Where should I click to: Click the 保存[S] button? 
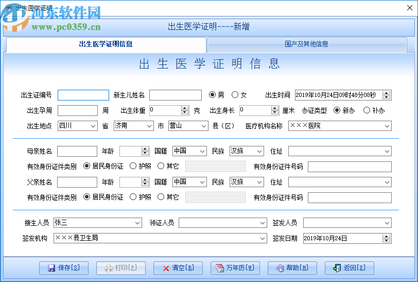click(64, 268)
